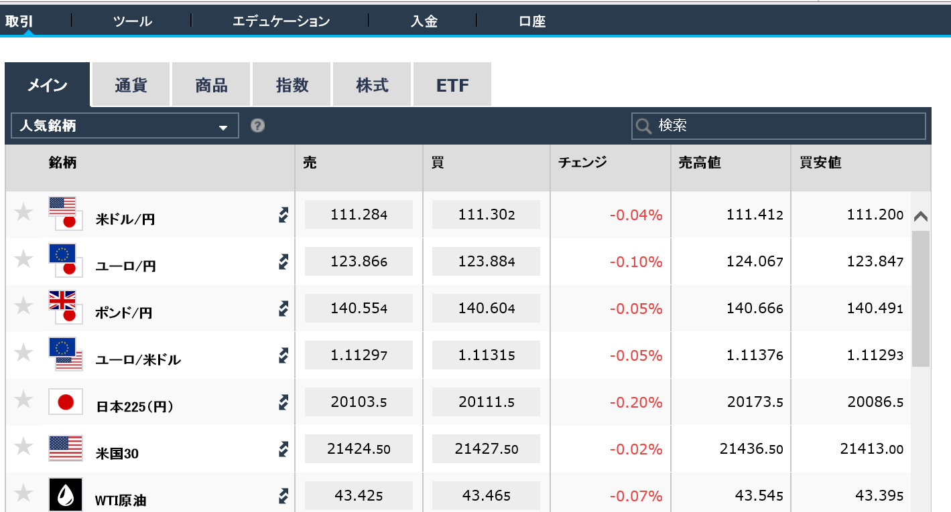This screenshot has height=512, width=951.
Task: Toggle the favorite star for WTI原油
Action: coord(23,495)
